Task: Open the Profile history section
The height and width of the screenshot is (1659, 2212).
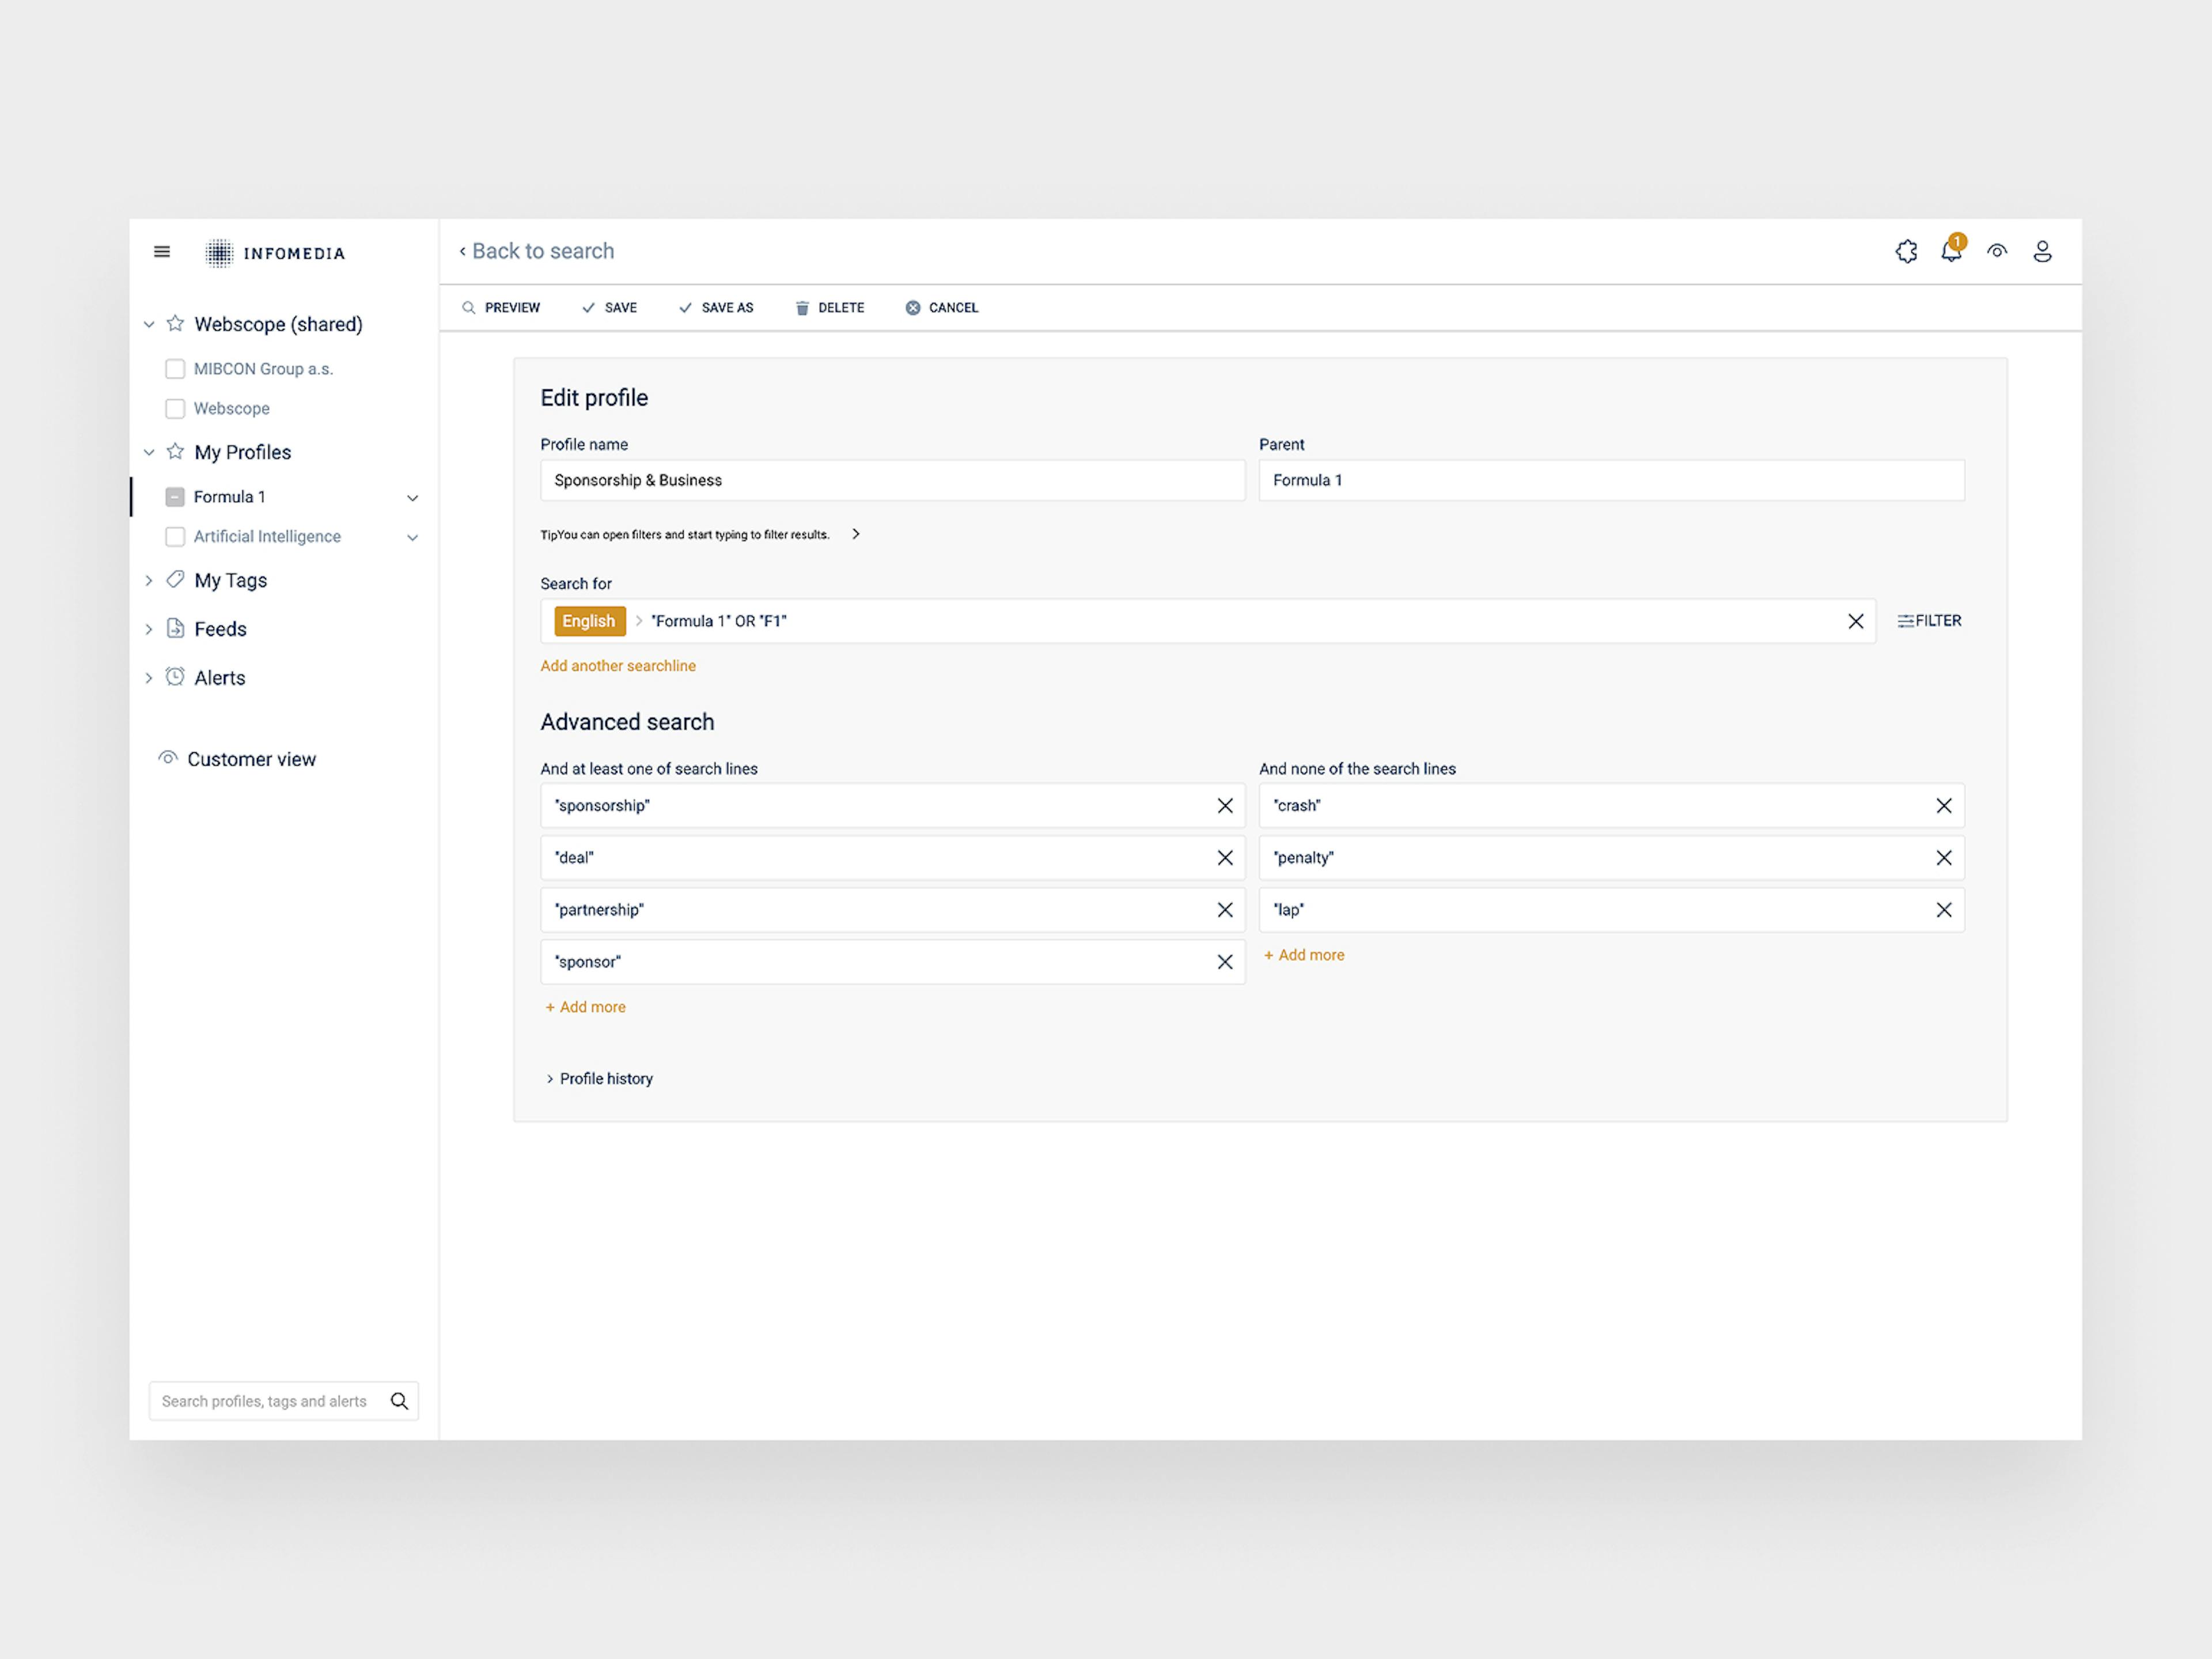Action: 599,1078
